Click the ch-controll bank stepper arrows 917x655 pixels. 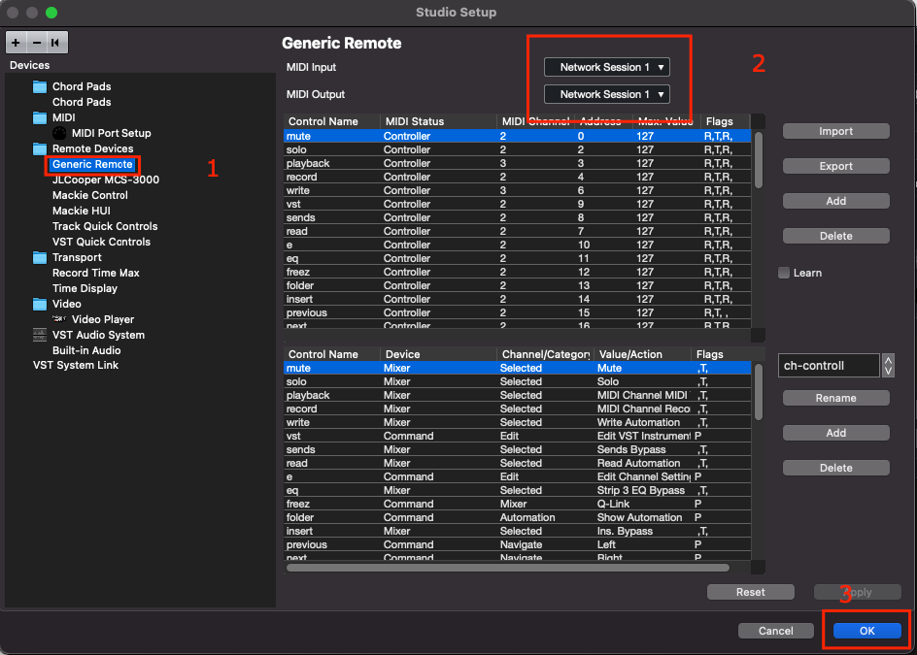(888, 366)
